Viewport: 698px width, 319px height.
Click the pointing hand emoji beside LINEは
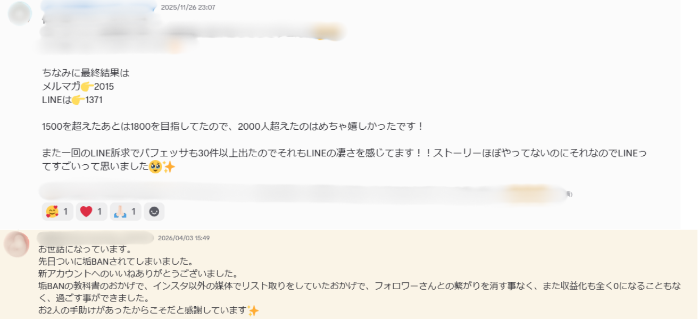pos(78,100)
